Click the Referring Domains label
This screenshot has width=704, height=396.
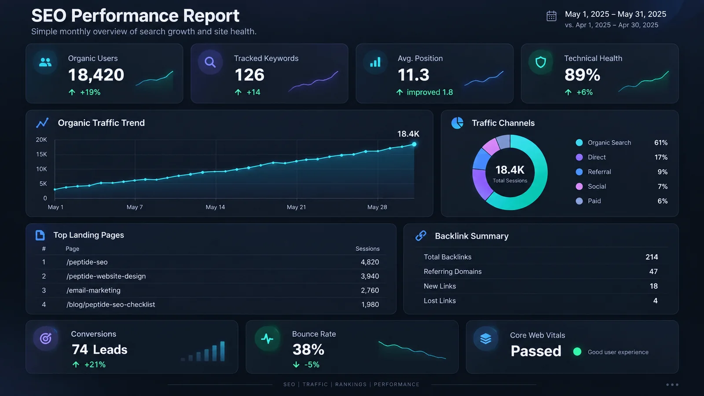pyautogui.click(x=453, y=271)
